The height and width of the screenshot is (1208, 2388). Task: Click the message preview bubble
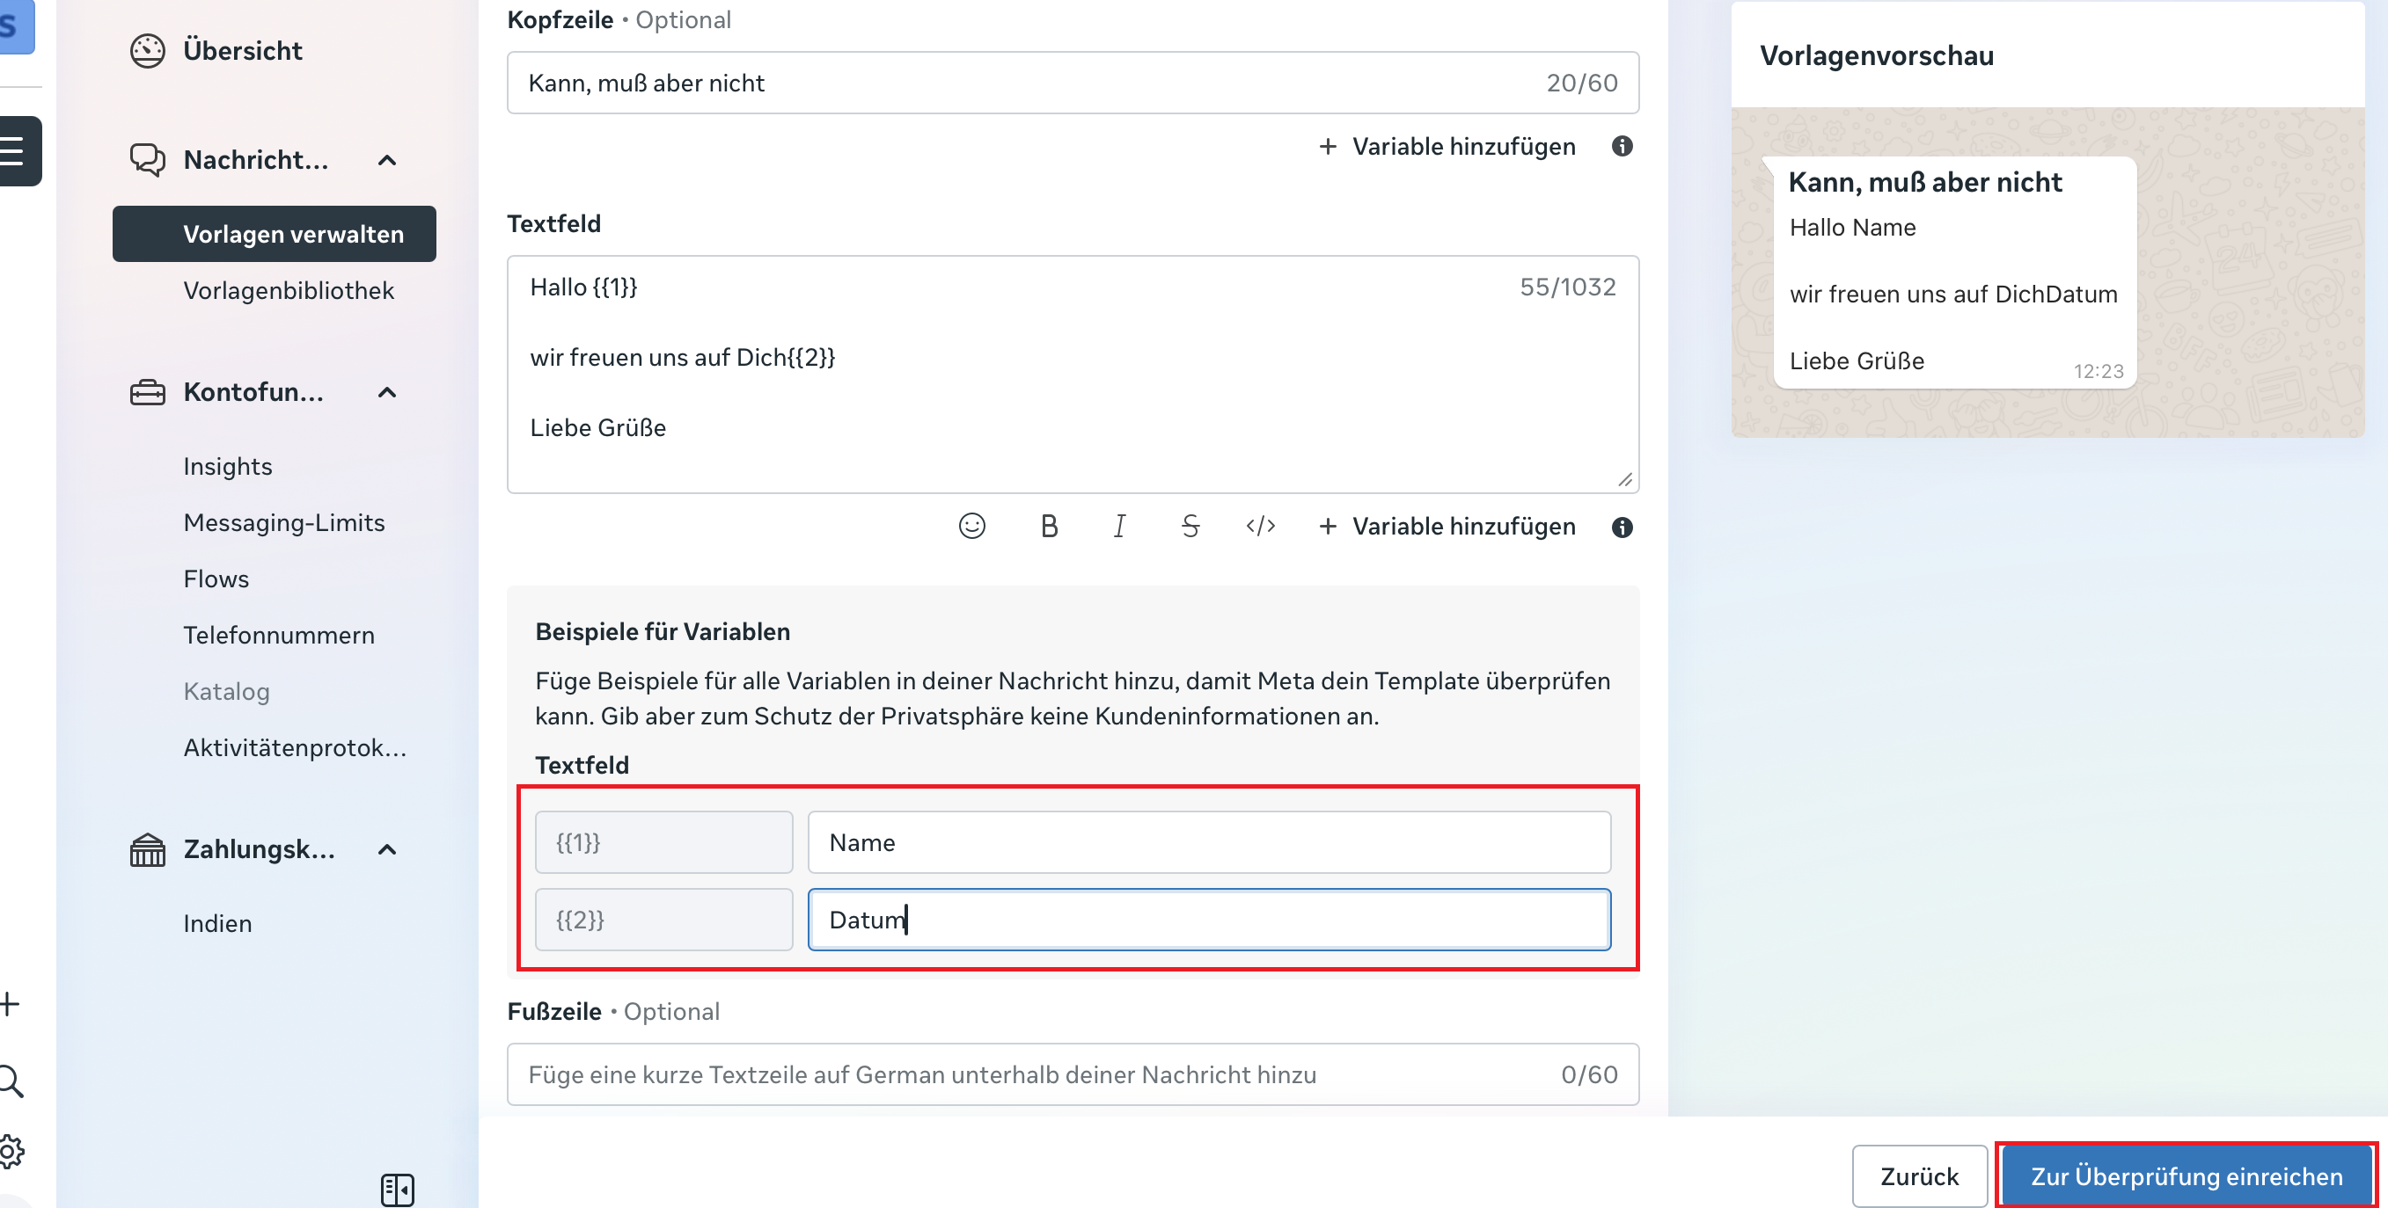pos(1954,273)
